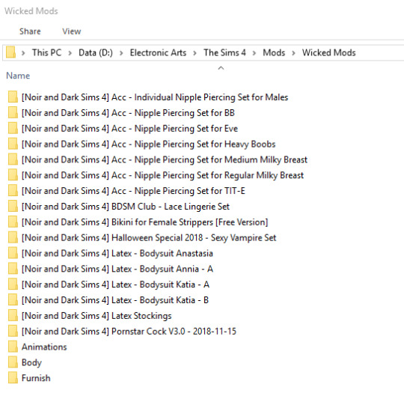Expand chevron after This PC

70,53
